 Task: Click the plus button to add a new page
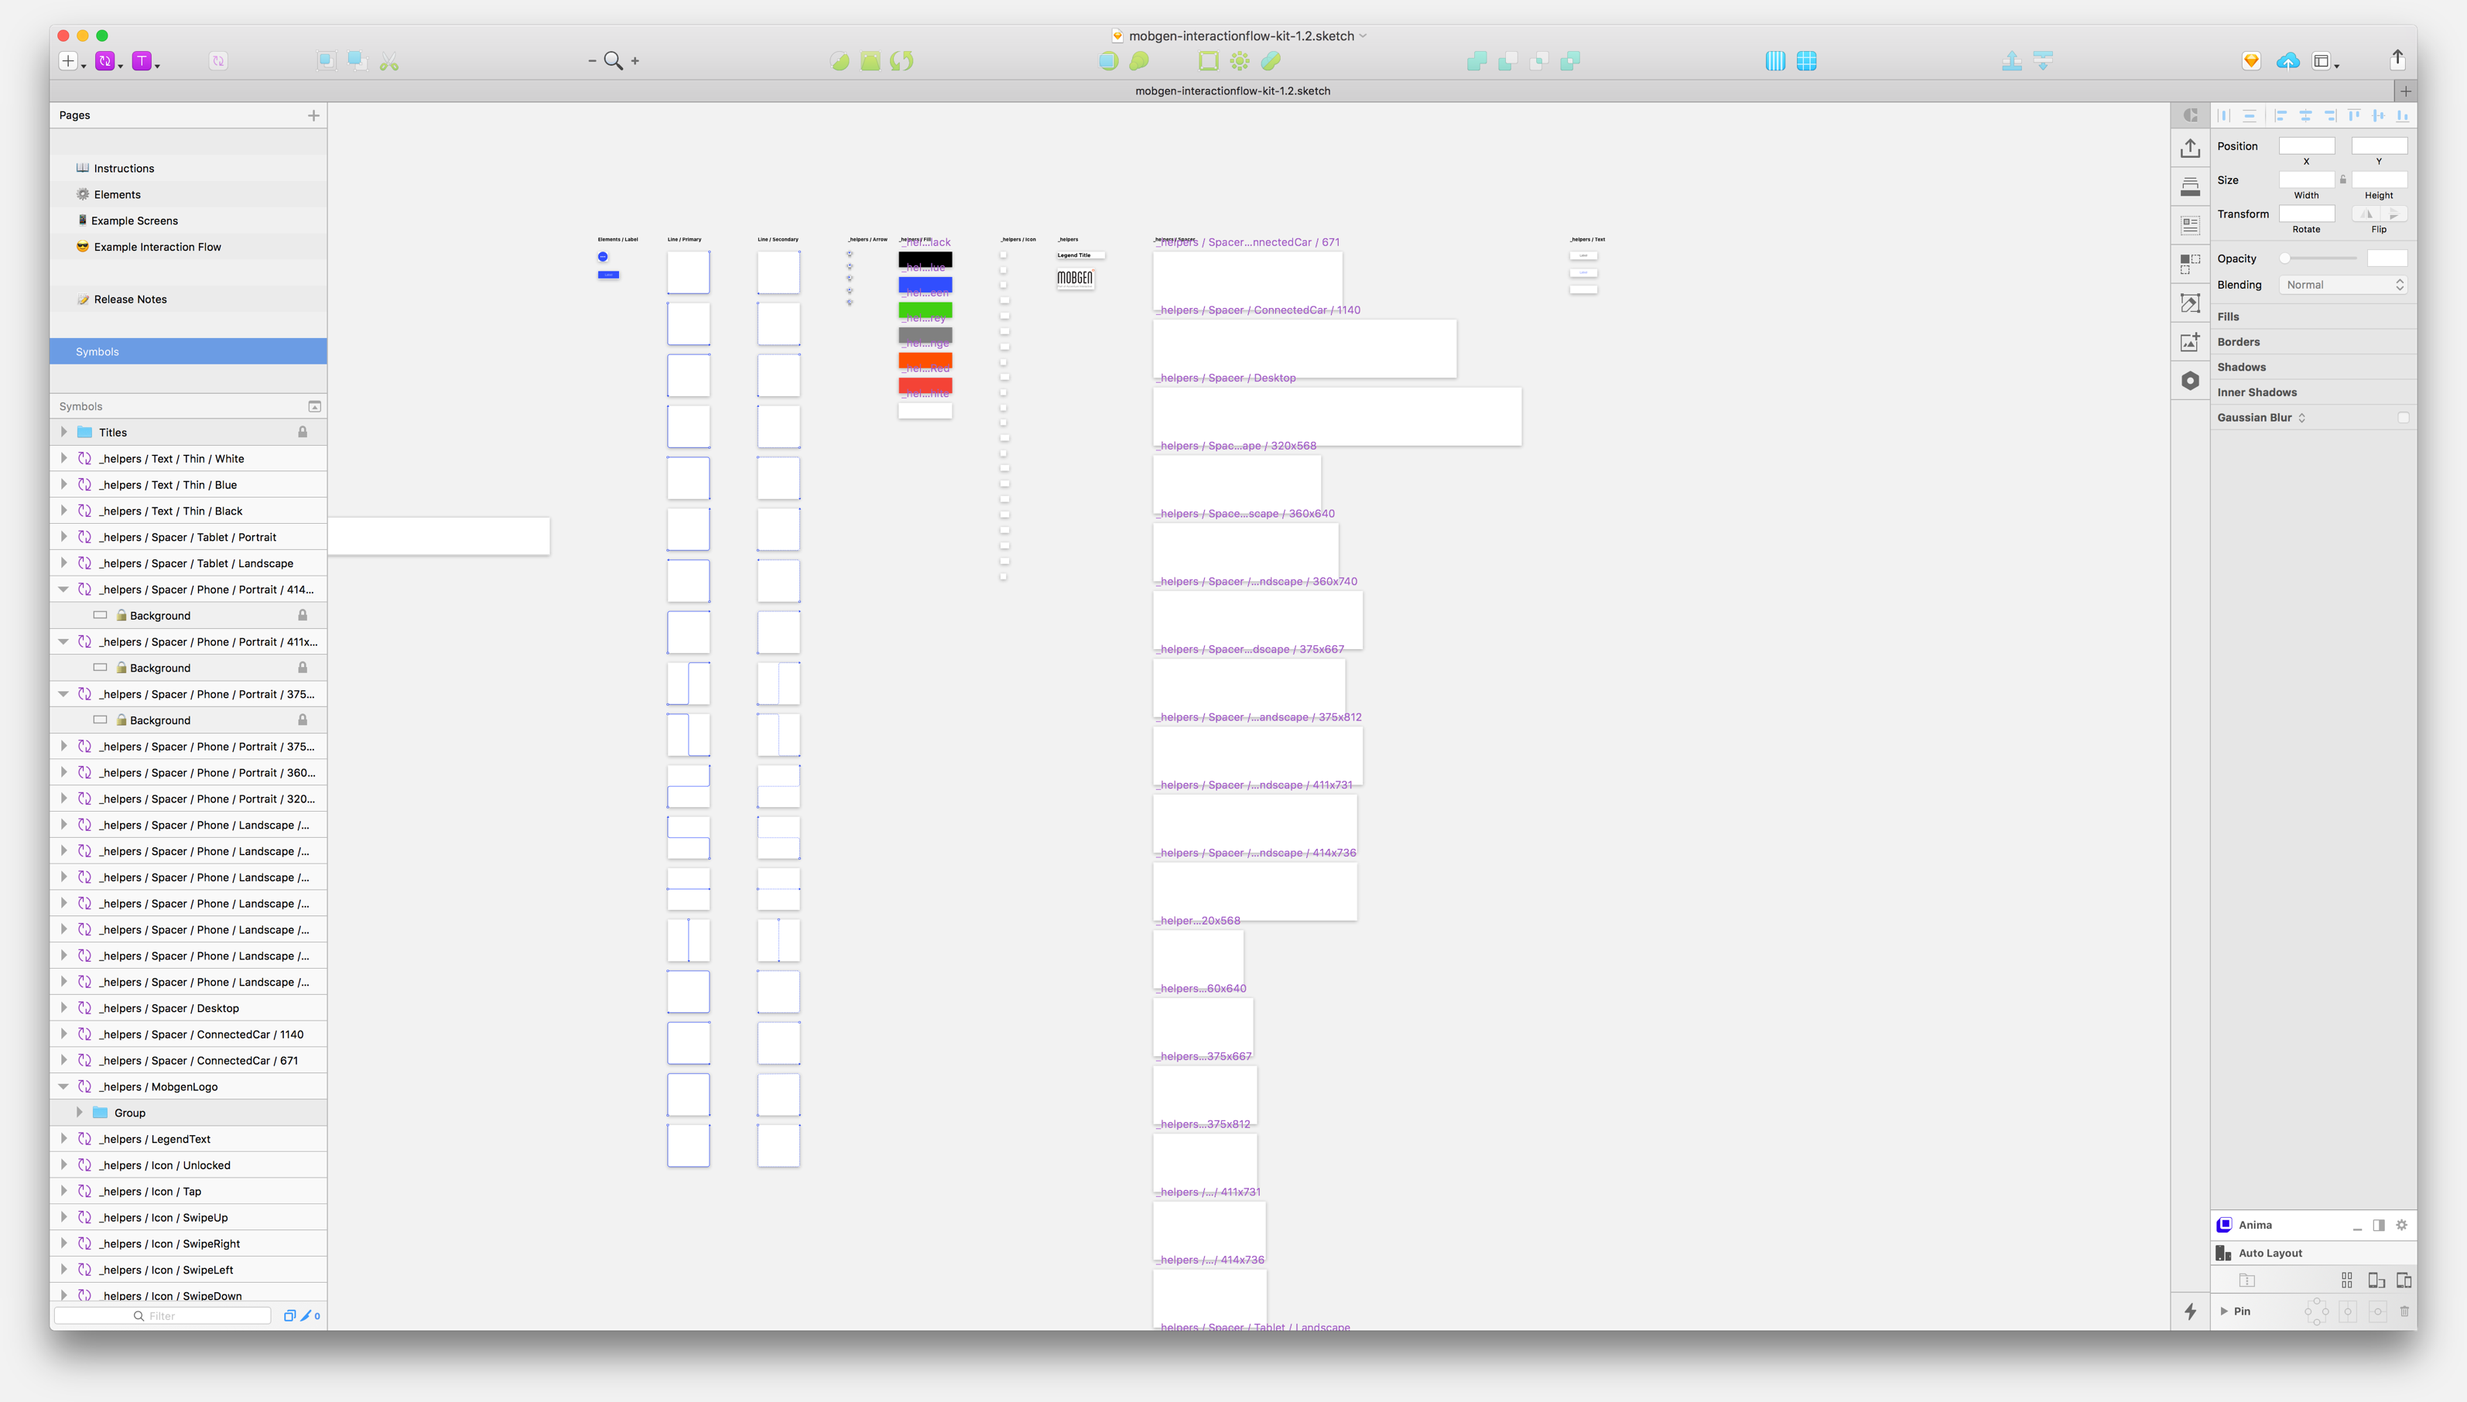[x=314, y=115]
